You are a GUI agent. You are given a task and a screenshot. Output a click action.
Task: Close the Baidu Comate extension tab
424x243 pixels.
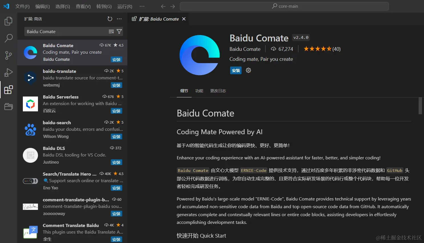pyautogui.click(x=184, y=19)
